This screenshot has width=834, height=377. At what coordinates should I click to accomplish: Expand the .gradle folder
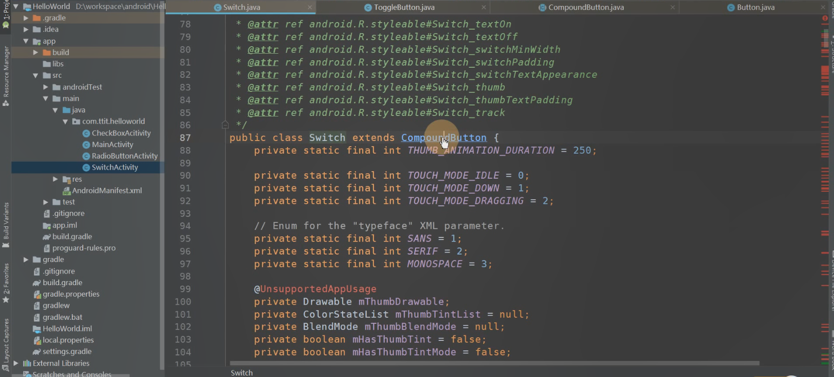(26, 18)
